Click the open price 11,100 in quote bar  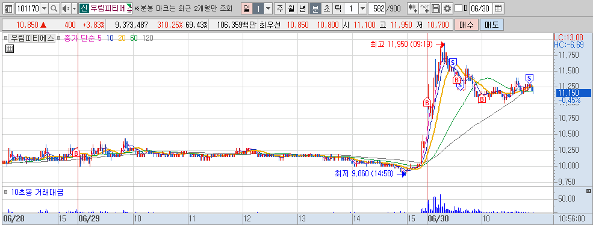(x=365, y=25)
